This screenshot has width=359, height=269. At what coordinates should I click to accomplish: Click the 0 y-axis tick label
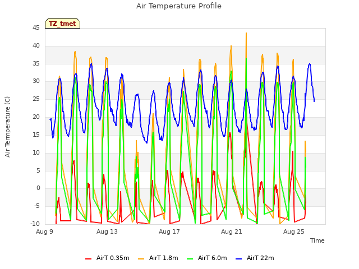(38, 188)
